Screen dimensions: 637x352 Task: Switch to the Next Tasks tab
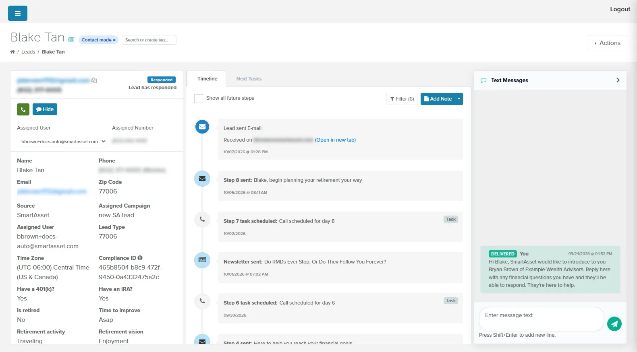point(249,79)
